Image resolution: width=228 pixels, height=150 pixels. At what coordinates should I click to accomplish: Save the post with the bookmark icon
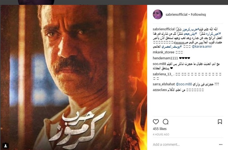(x=220, y=122)
